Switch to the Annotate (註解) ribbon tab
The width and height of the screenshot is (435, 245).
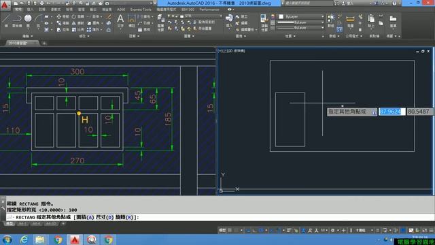[x=42, y=10]
